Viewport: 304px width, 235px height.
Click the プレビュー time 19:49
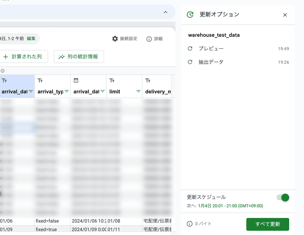283,49
